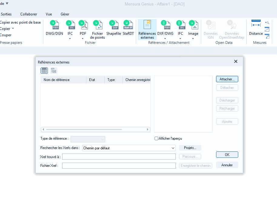This screenshot has width=277, height=198.
Task: Open the Copier dropdown arrow
Action: point(13,28)
